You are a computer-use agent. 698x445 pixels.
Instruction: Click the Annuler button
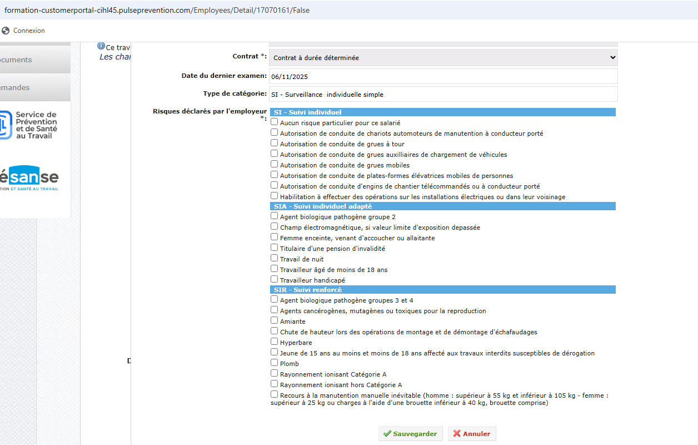[472, 434]
